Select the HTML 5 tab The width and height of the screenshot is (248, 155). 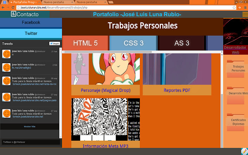[x=85, y=43]
